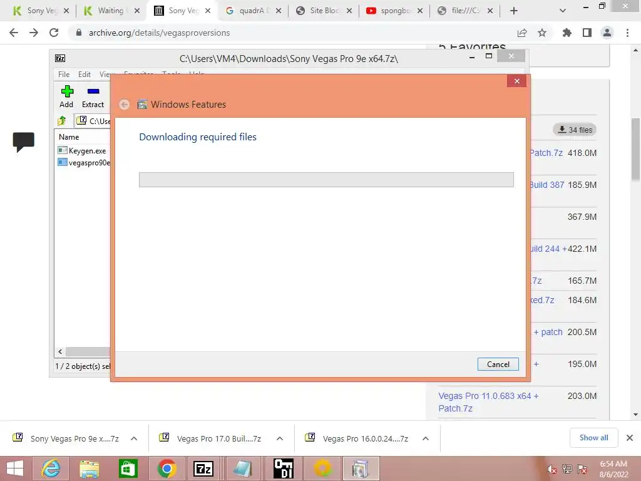Select Keygen.exe in the 7-Zip list
641x481 pixels.
point(87,150)
